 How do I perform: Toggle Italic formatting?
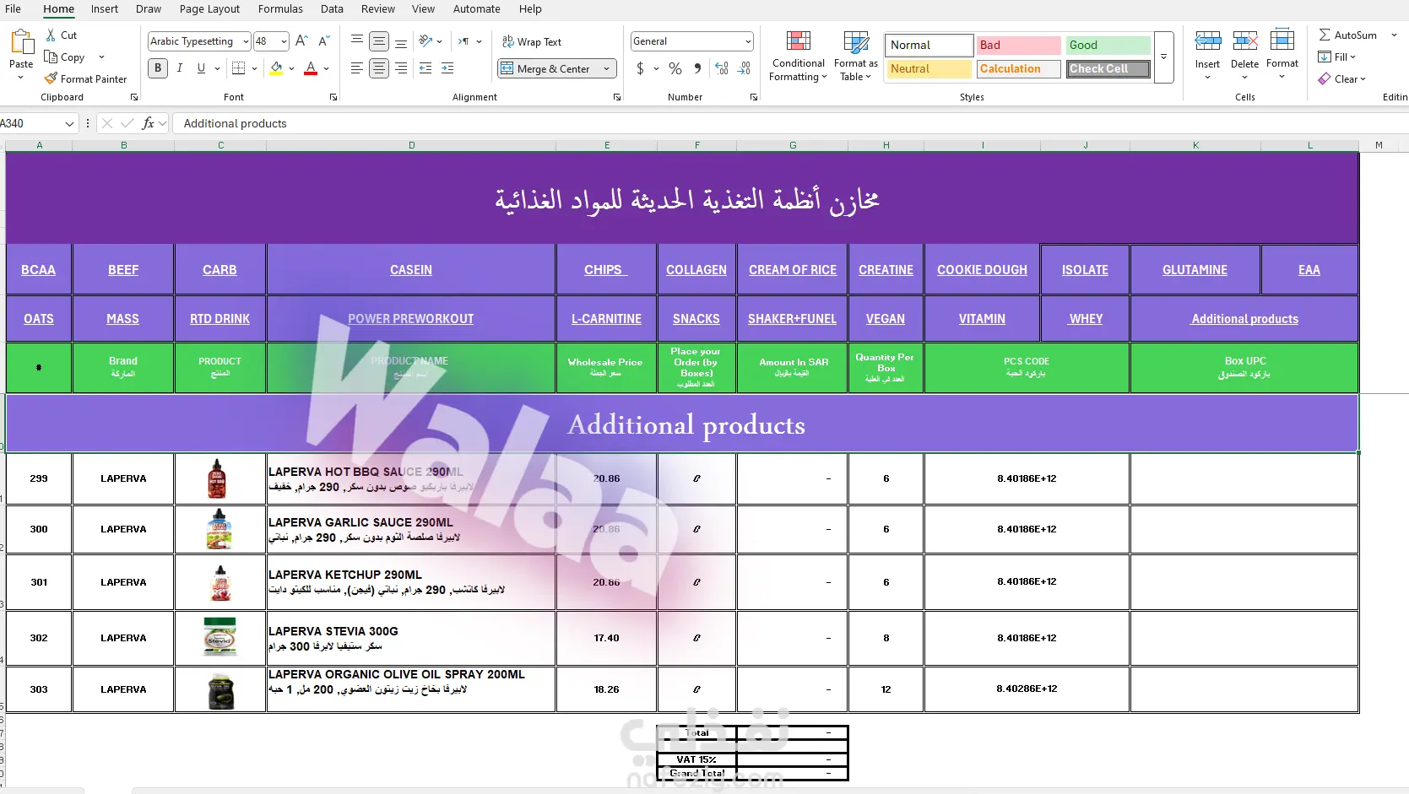[180, 68]
